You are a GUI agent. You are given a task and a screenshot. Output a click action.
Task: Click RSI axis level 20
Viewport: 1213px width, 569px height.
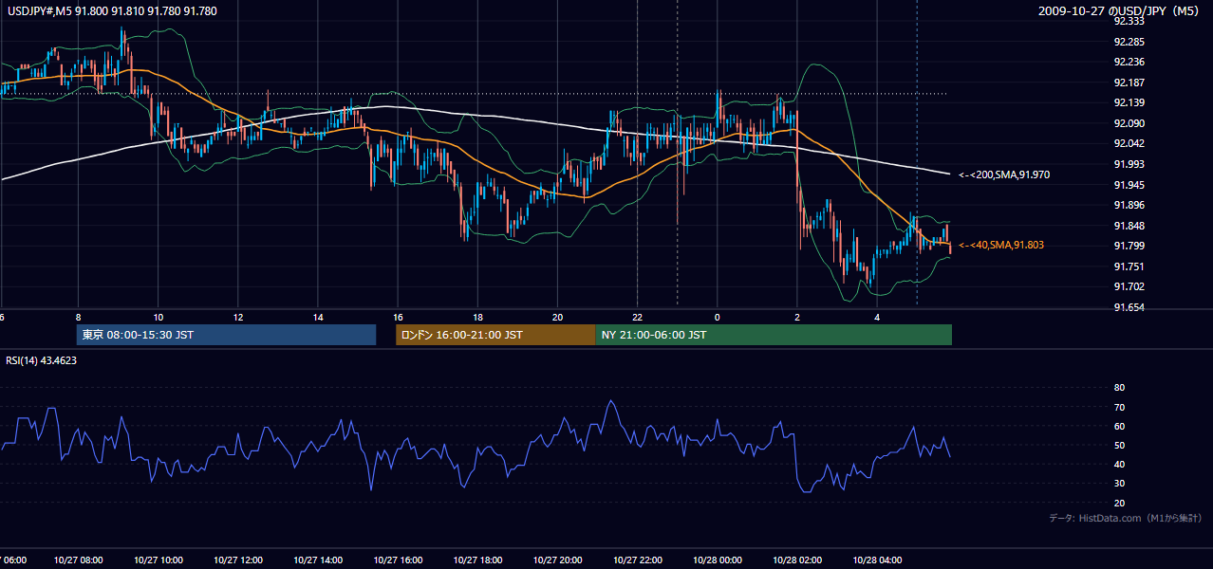(1119, 503)
